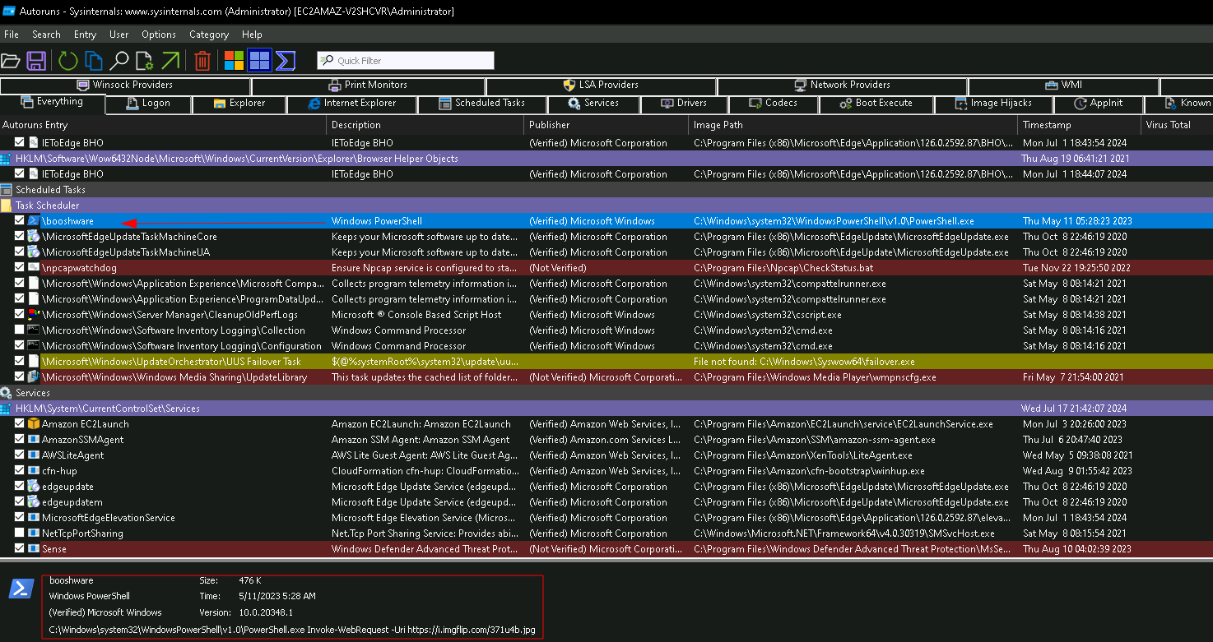The image size is (1213, 642).
Task: Click the icon next to CleanupOldPerfLogs entry
Action: (x=33, y=315)
